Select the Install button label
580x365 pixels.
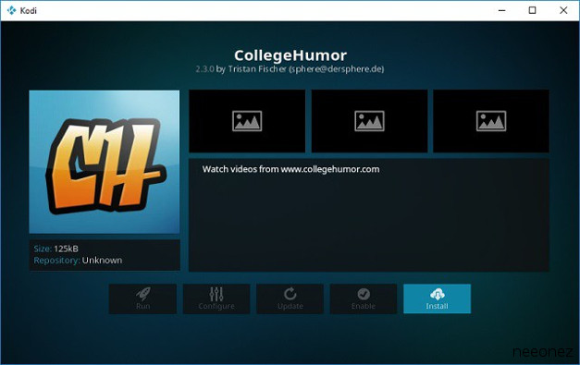[x=437, y=306]
